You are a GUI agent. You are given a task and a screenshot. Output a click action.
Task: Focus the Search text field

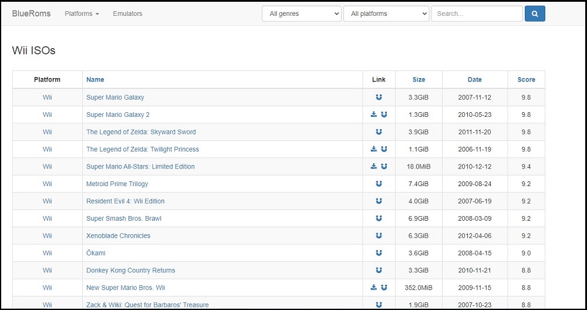[477, 14]
